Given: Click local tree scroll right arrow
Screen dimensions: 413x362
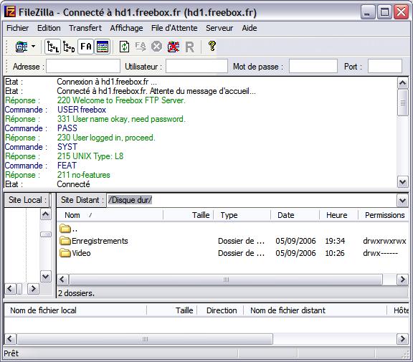Looking at the screenshot, I should pyautogui.click(x=33, y=289).
